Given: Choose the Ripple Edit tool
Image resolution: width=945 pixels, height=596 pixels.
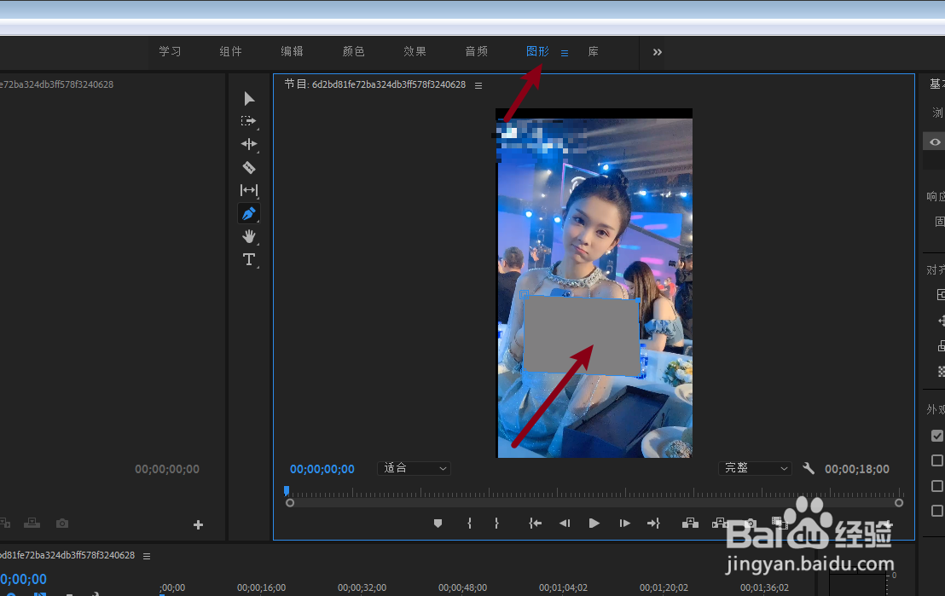Looking at the screenshot, I should 249,144.
